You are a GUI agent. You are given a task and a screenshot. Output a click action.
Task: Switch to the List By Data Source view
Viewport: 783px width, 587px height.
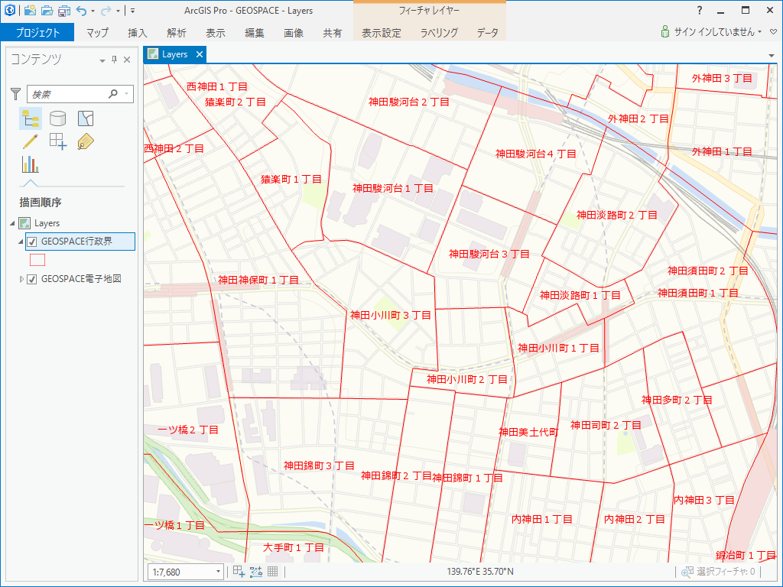(58, 118)
